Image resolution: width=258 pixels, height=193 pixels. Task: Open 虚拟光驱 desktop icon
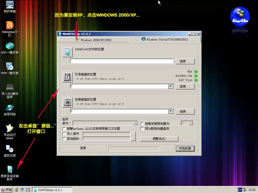pyautogui.click(x=10, y=149)
